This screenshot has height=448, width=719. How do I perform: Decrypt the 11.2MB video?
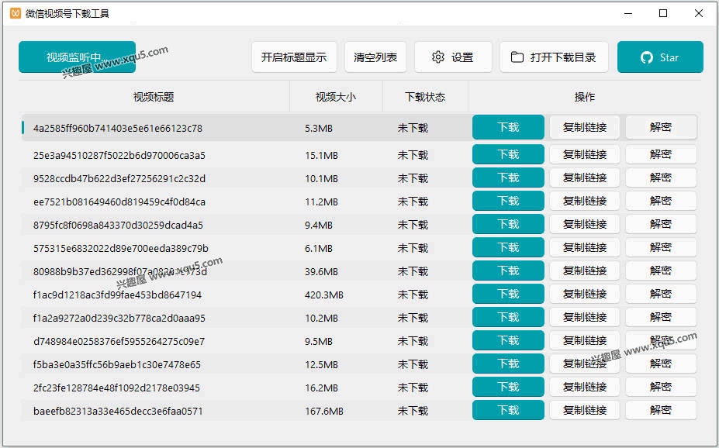coord(661,201)
